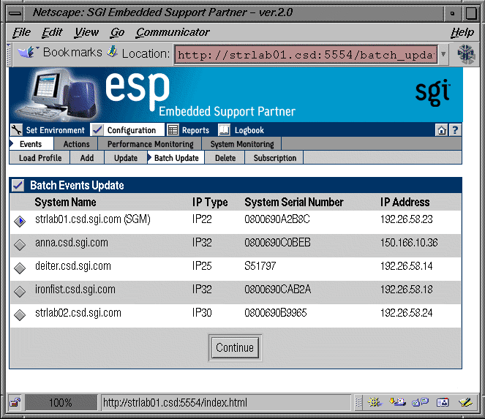Click the IP25 type cell
Viewport: 485px width, 419px height.
(202, 266)
